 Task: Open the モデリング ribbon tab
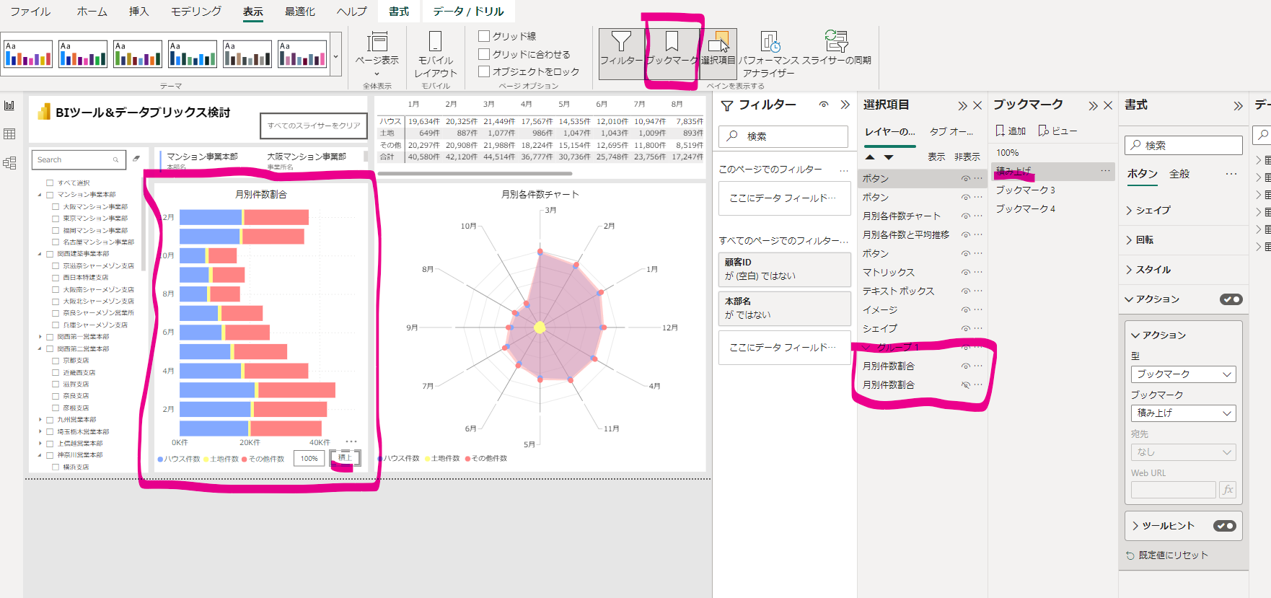(x=195, y=12)
